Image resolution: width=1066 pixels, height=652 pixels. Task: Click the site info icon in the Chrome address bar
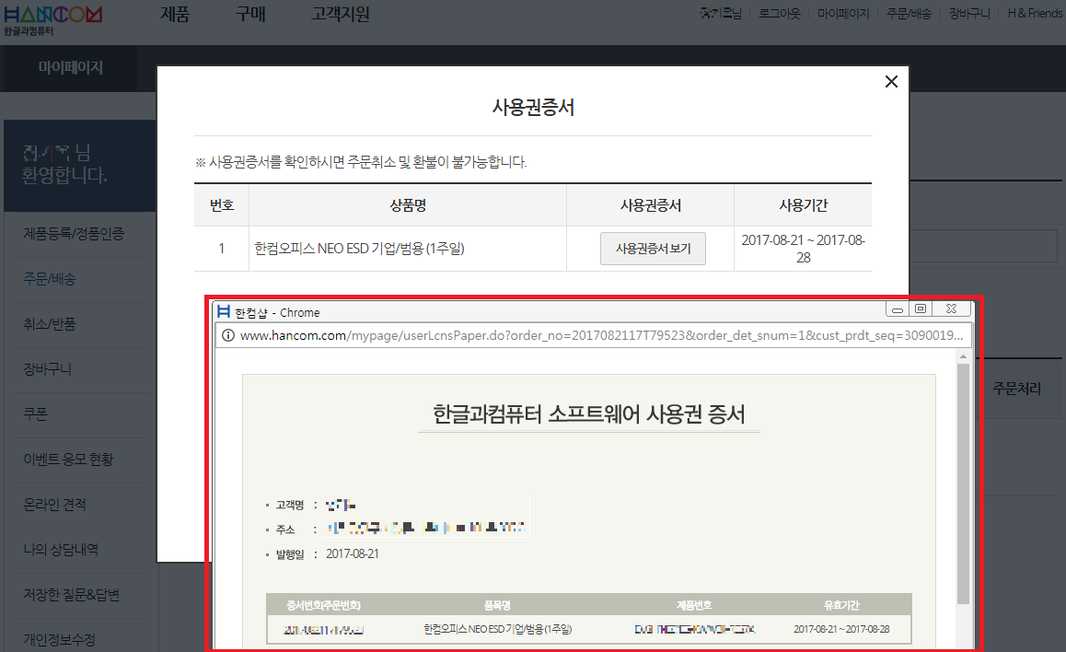pos(228,335)
